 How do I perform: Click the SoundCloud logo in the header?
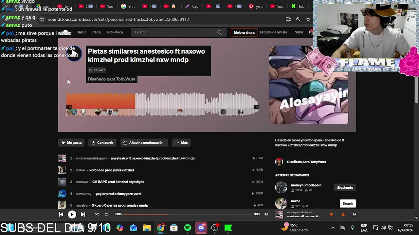pos(65,32)
